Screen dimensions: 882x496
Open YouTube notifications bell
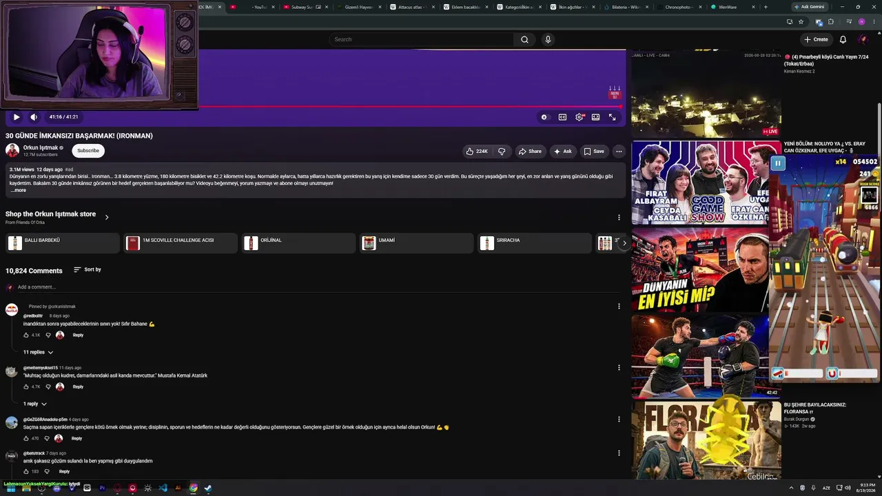coord(843,39)
